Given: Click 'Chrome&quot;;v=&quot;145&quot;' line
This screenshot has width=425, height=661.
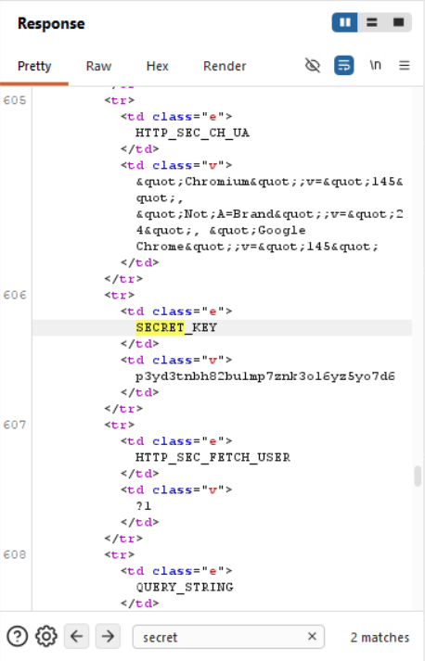Looking at the screenshot, I should tap(257, 247).
